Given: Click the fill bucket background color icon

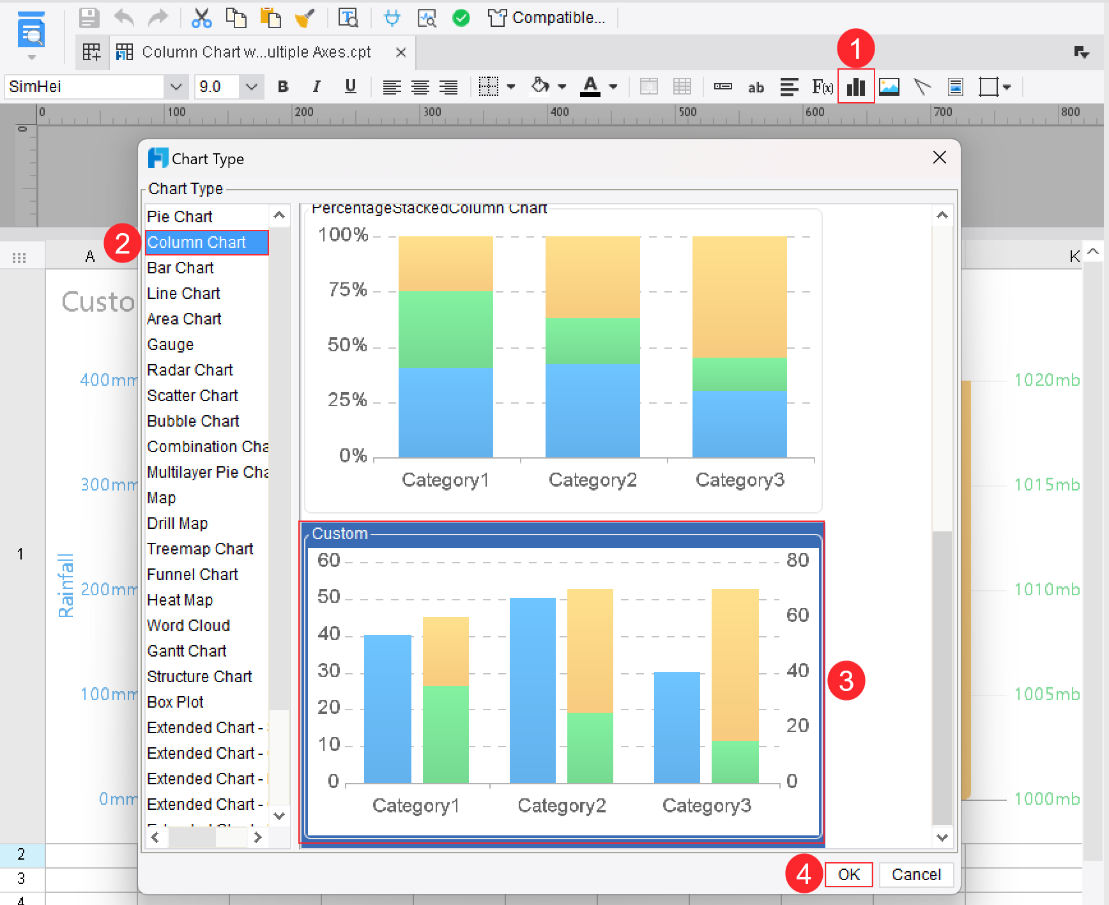Looking at the screenshot, I should click(x=540, y=86).
